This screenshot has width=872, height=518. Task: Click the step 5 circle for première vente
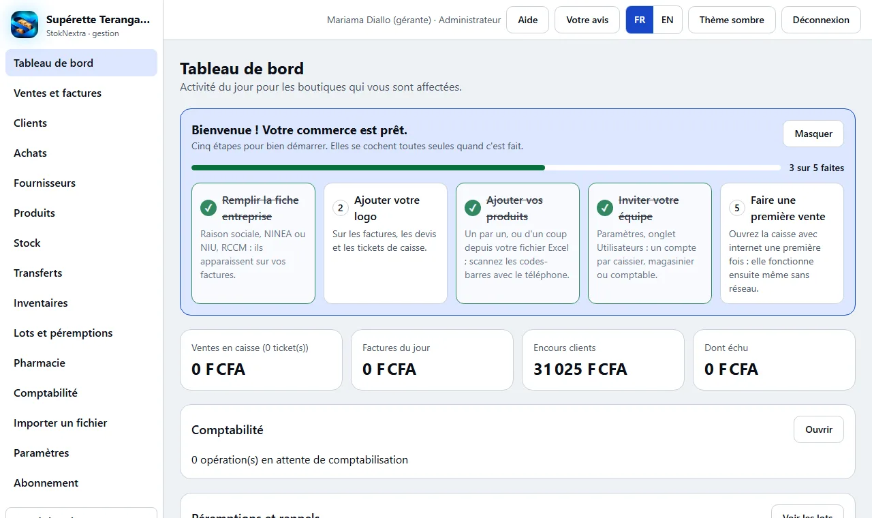[x=737, y=208]
